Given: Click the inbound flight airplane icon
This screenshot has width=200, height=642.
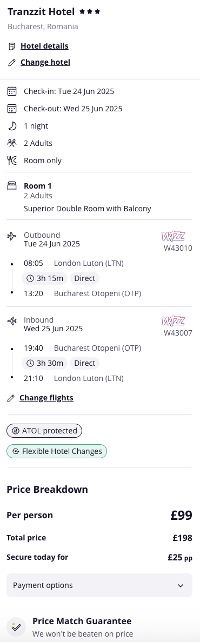Looking at the screenshot, I should click(x=12, y=321).
